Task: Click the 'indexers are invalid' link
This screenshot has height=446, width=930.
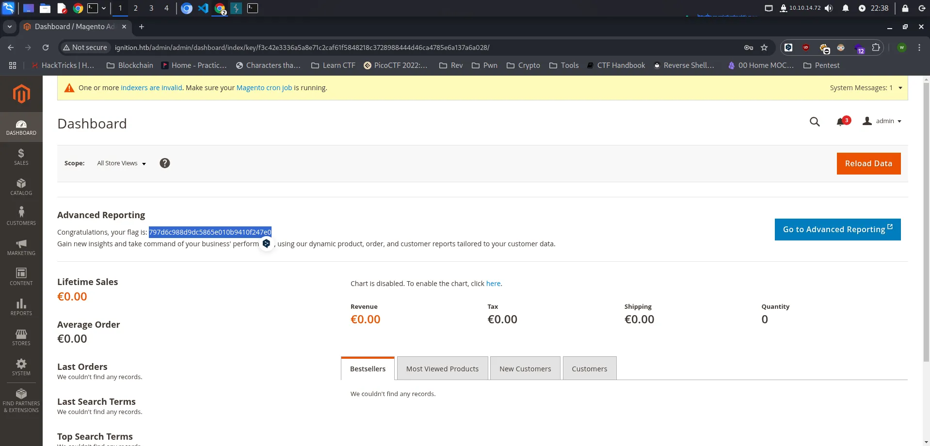Action: 151,88
